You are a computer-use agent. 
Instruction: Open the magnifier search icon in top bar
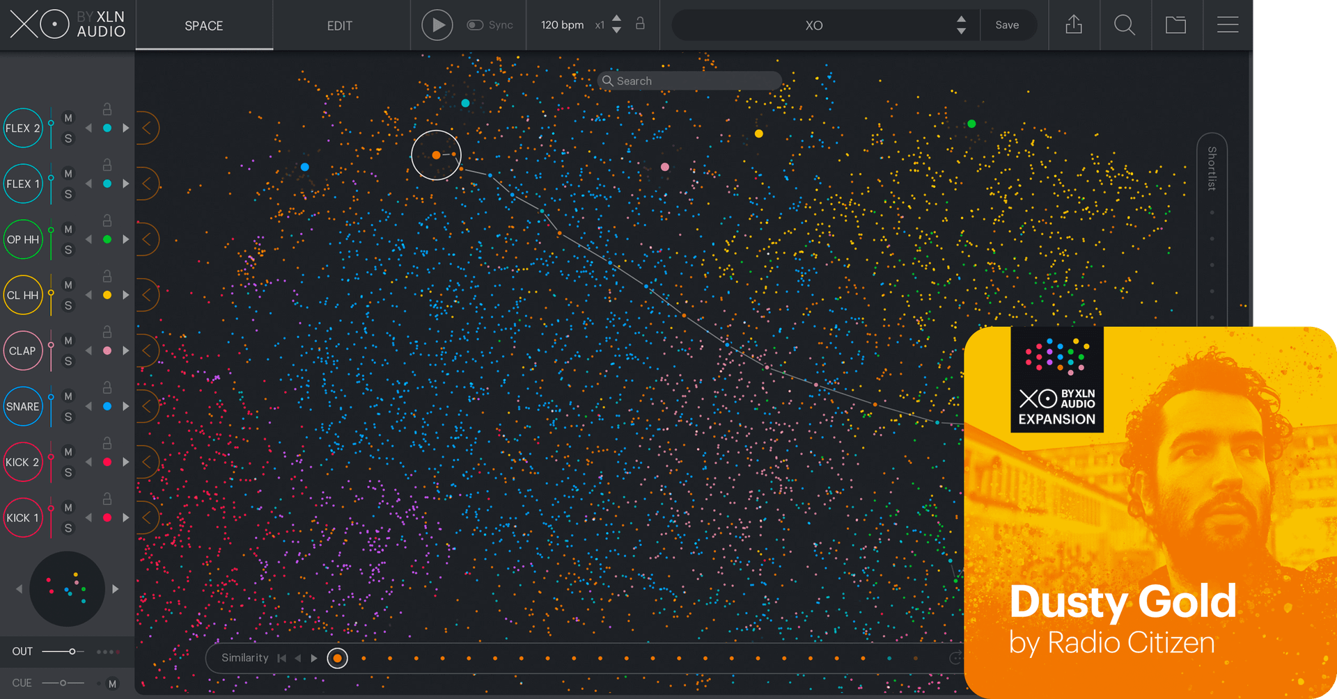(1125, 25)
